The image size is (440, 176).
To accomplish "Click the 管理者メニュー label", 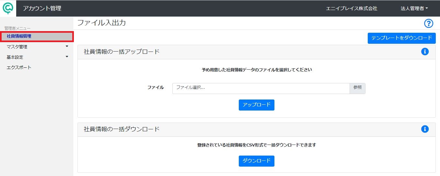I will pos(17,29).
